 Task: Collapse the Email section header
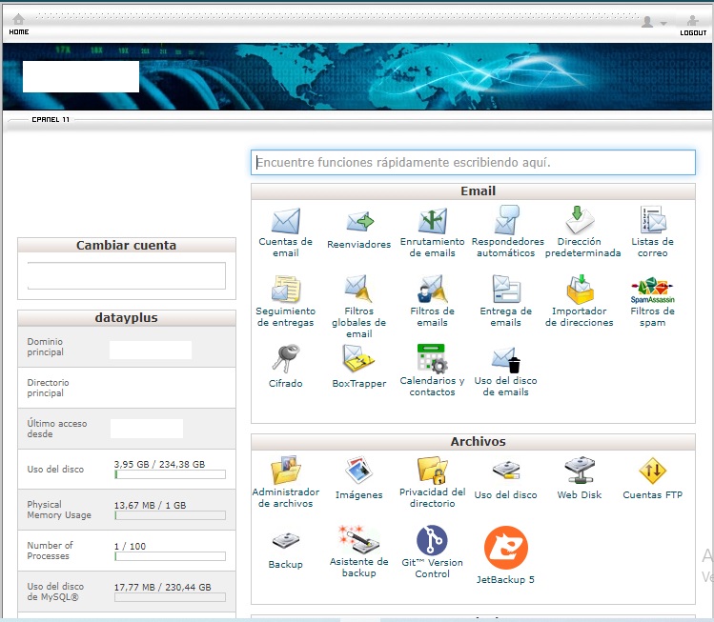coord(473,191)
